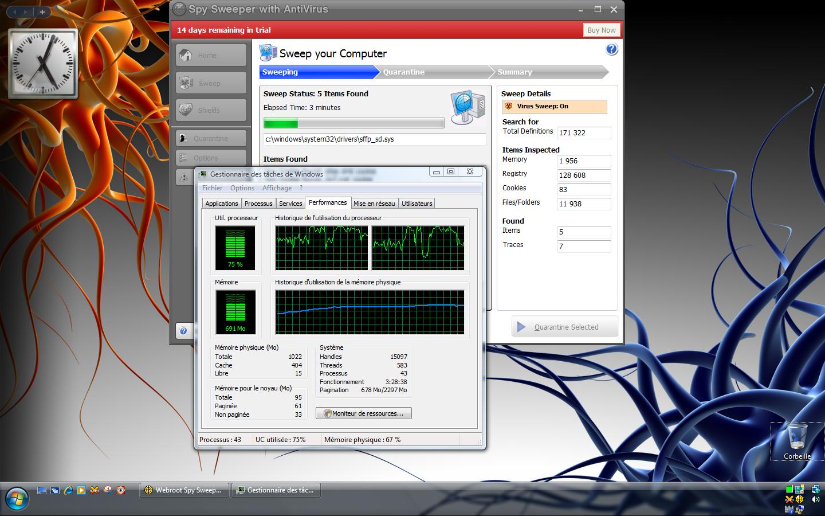Open the Corbeille recycle bin
The width and height of the screenshot is (825, 516).
[797, 441]
